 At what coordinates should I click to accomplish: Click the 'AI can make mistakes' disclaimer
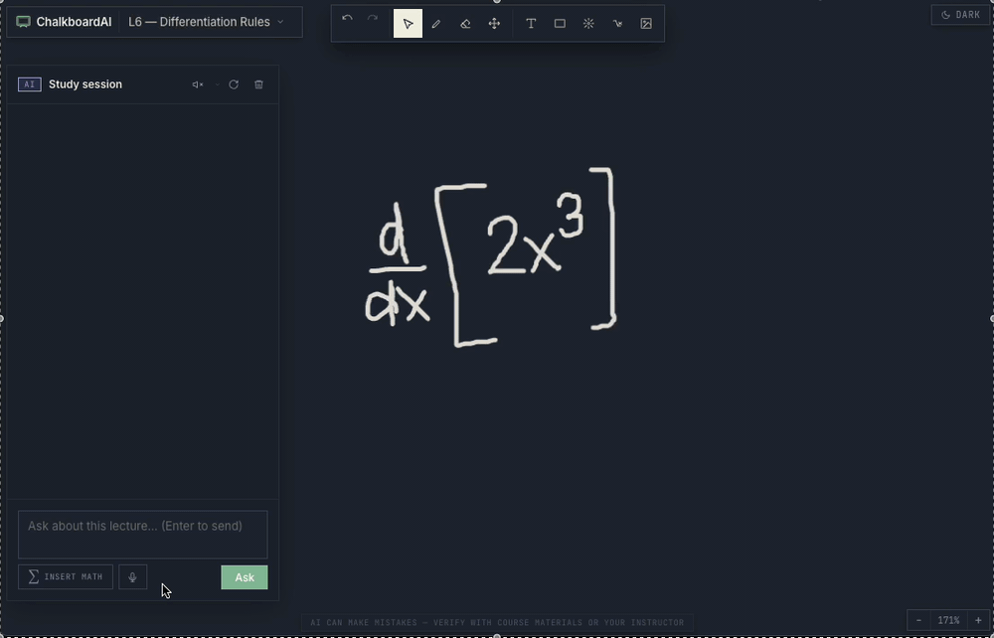pyautogui.click(x=497, y=623)
